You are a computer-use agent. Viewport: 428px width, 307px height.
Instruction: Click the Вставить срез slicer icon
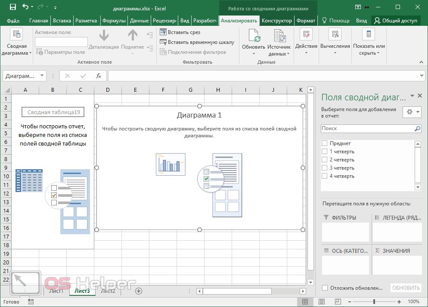click(x=163, y=32)
